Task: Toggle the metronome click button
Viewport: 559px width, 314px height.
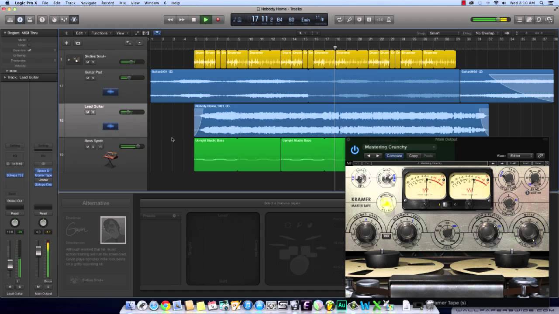Action: point(389,20)
